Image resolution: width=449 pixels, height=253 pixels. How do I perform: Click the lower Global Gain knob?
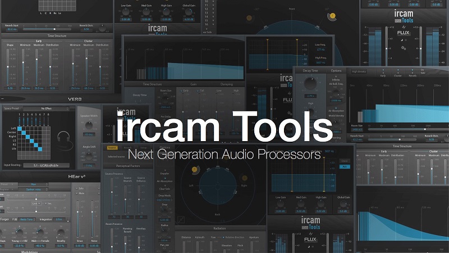343,204
